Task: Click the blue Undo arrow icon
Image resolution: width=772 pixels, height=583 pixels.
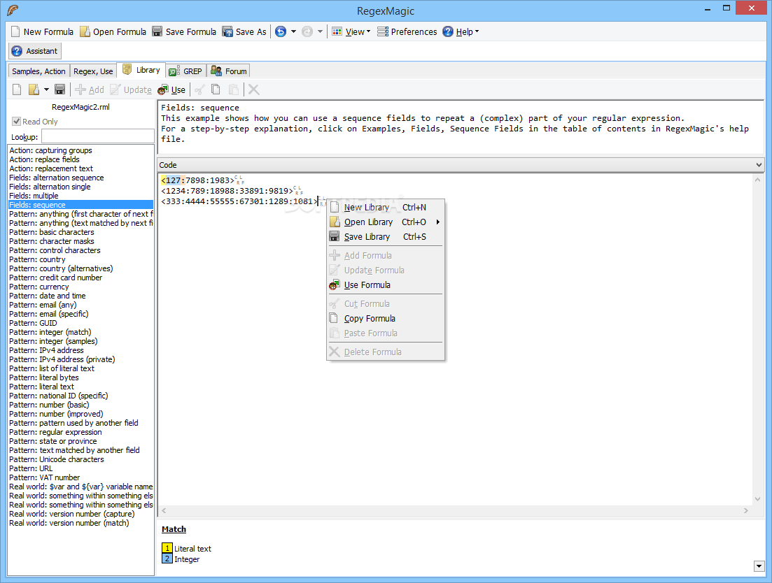Action: [x=281, y=32]
